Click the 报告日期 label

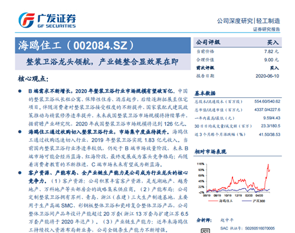coord(205,76)
